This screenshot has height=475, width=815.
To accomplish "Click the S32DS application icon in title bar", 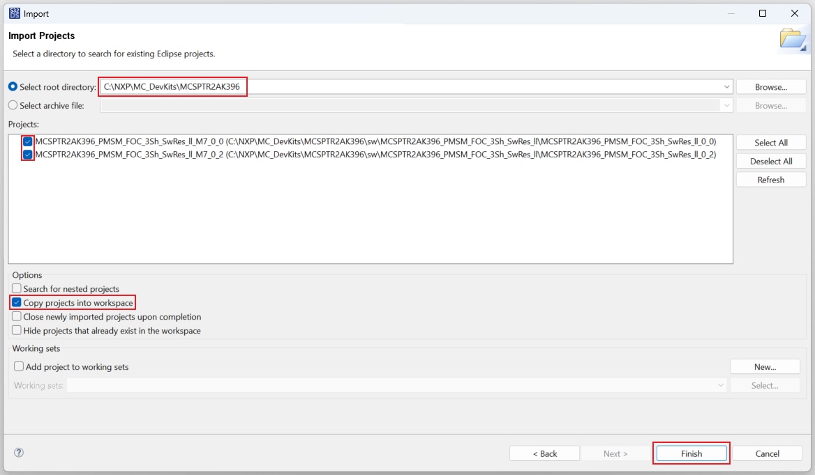I will coord(15,13).
